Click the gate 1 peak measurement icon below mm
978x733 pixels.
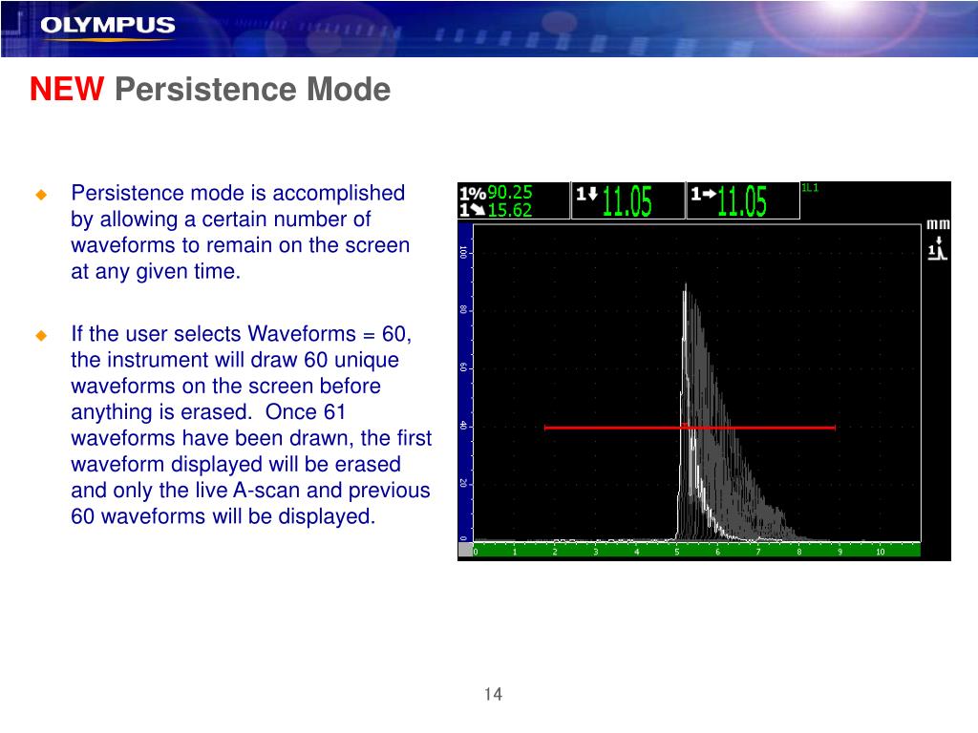pyautogui.click(x=937, y=248)
